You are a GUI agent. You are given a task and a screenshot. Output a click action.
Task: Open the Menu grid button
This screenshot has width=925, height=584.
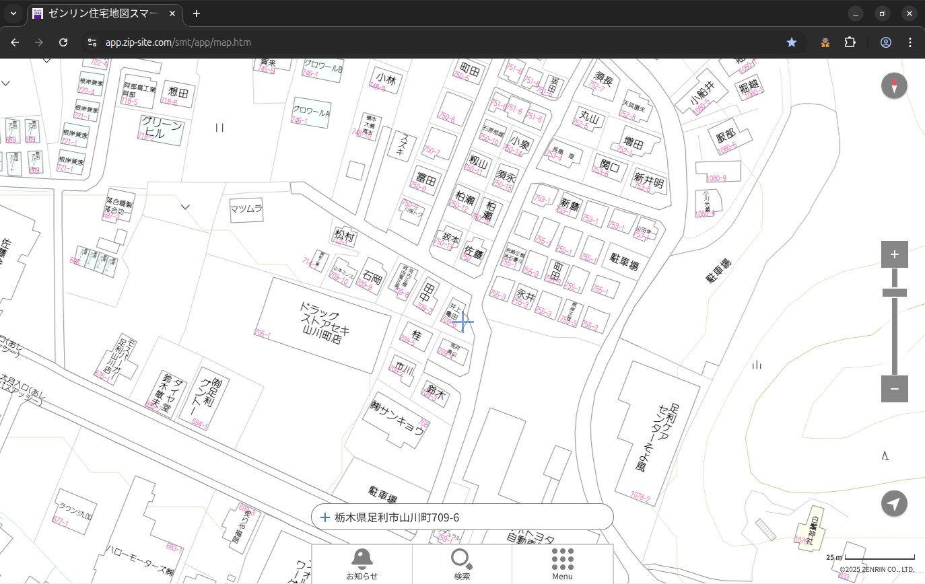click(x=562, y=564)
